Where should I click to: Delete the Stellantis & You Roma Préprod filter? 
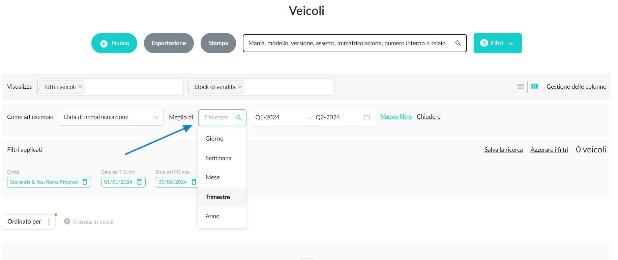(x=85, y=182)
